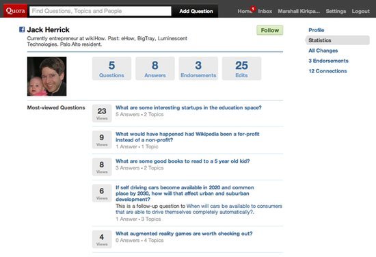The height and width of the screenshot is (257, 376).
Task: Select the Statistics sidebar tab
Action: click(338, 40)
